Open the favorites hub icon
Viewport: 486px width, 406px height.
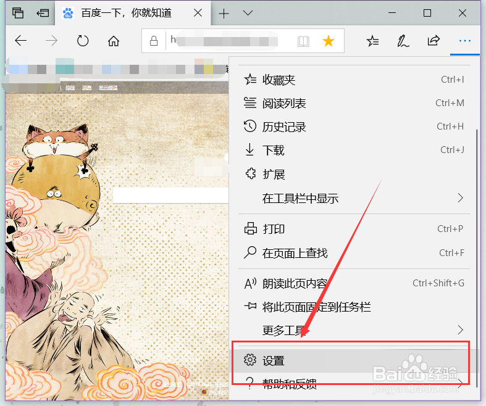[x=372, y=41]
